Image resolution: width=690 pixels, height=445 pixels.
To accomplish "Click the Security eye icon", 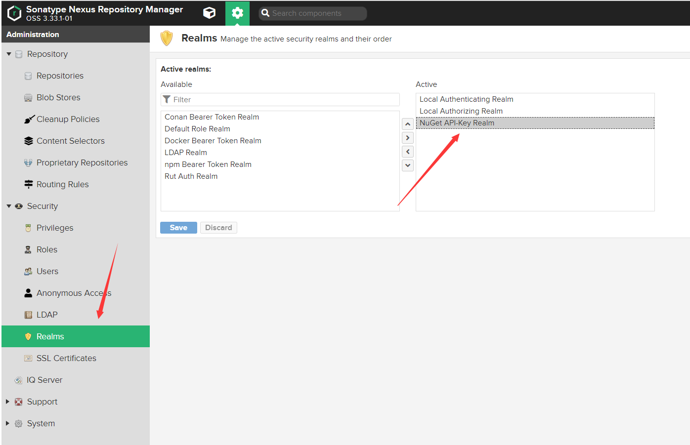I will click(x=19, y=206).
